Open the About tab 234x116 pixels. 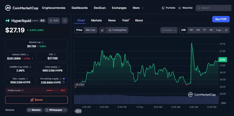(x=139, y=20)
